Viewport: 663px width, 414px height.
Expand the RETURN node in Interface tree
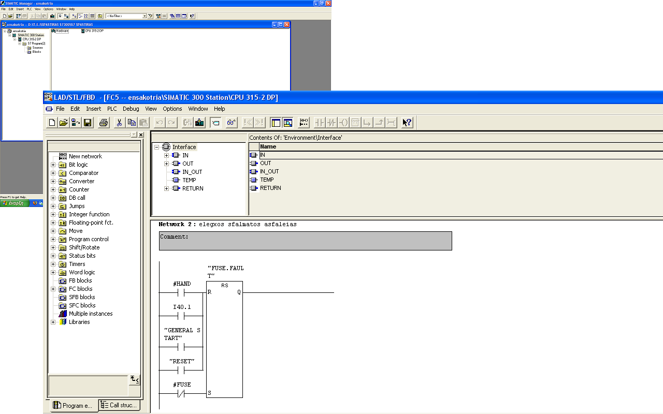(x=166, y=188)
